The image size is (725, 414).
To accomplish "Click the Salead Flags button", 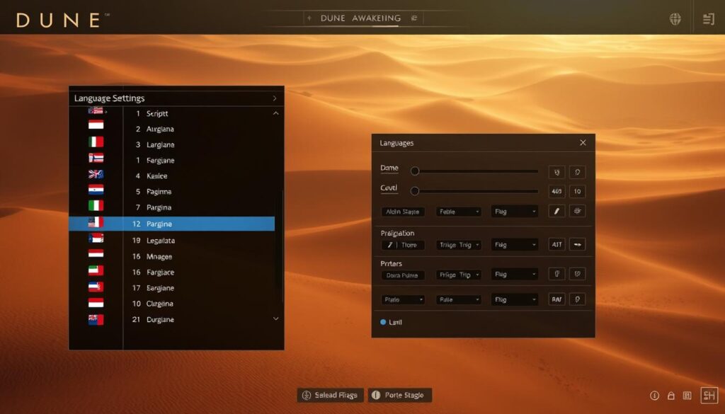I will point(330,395).
